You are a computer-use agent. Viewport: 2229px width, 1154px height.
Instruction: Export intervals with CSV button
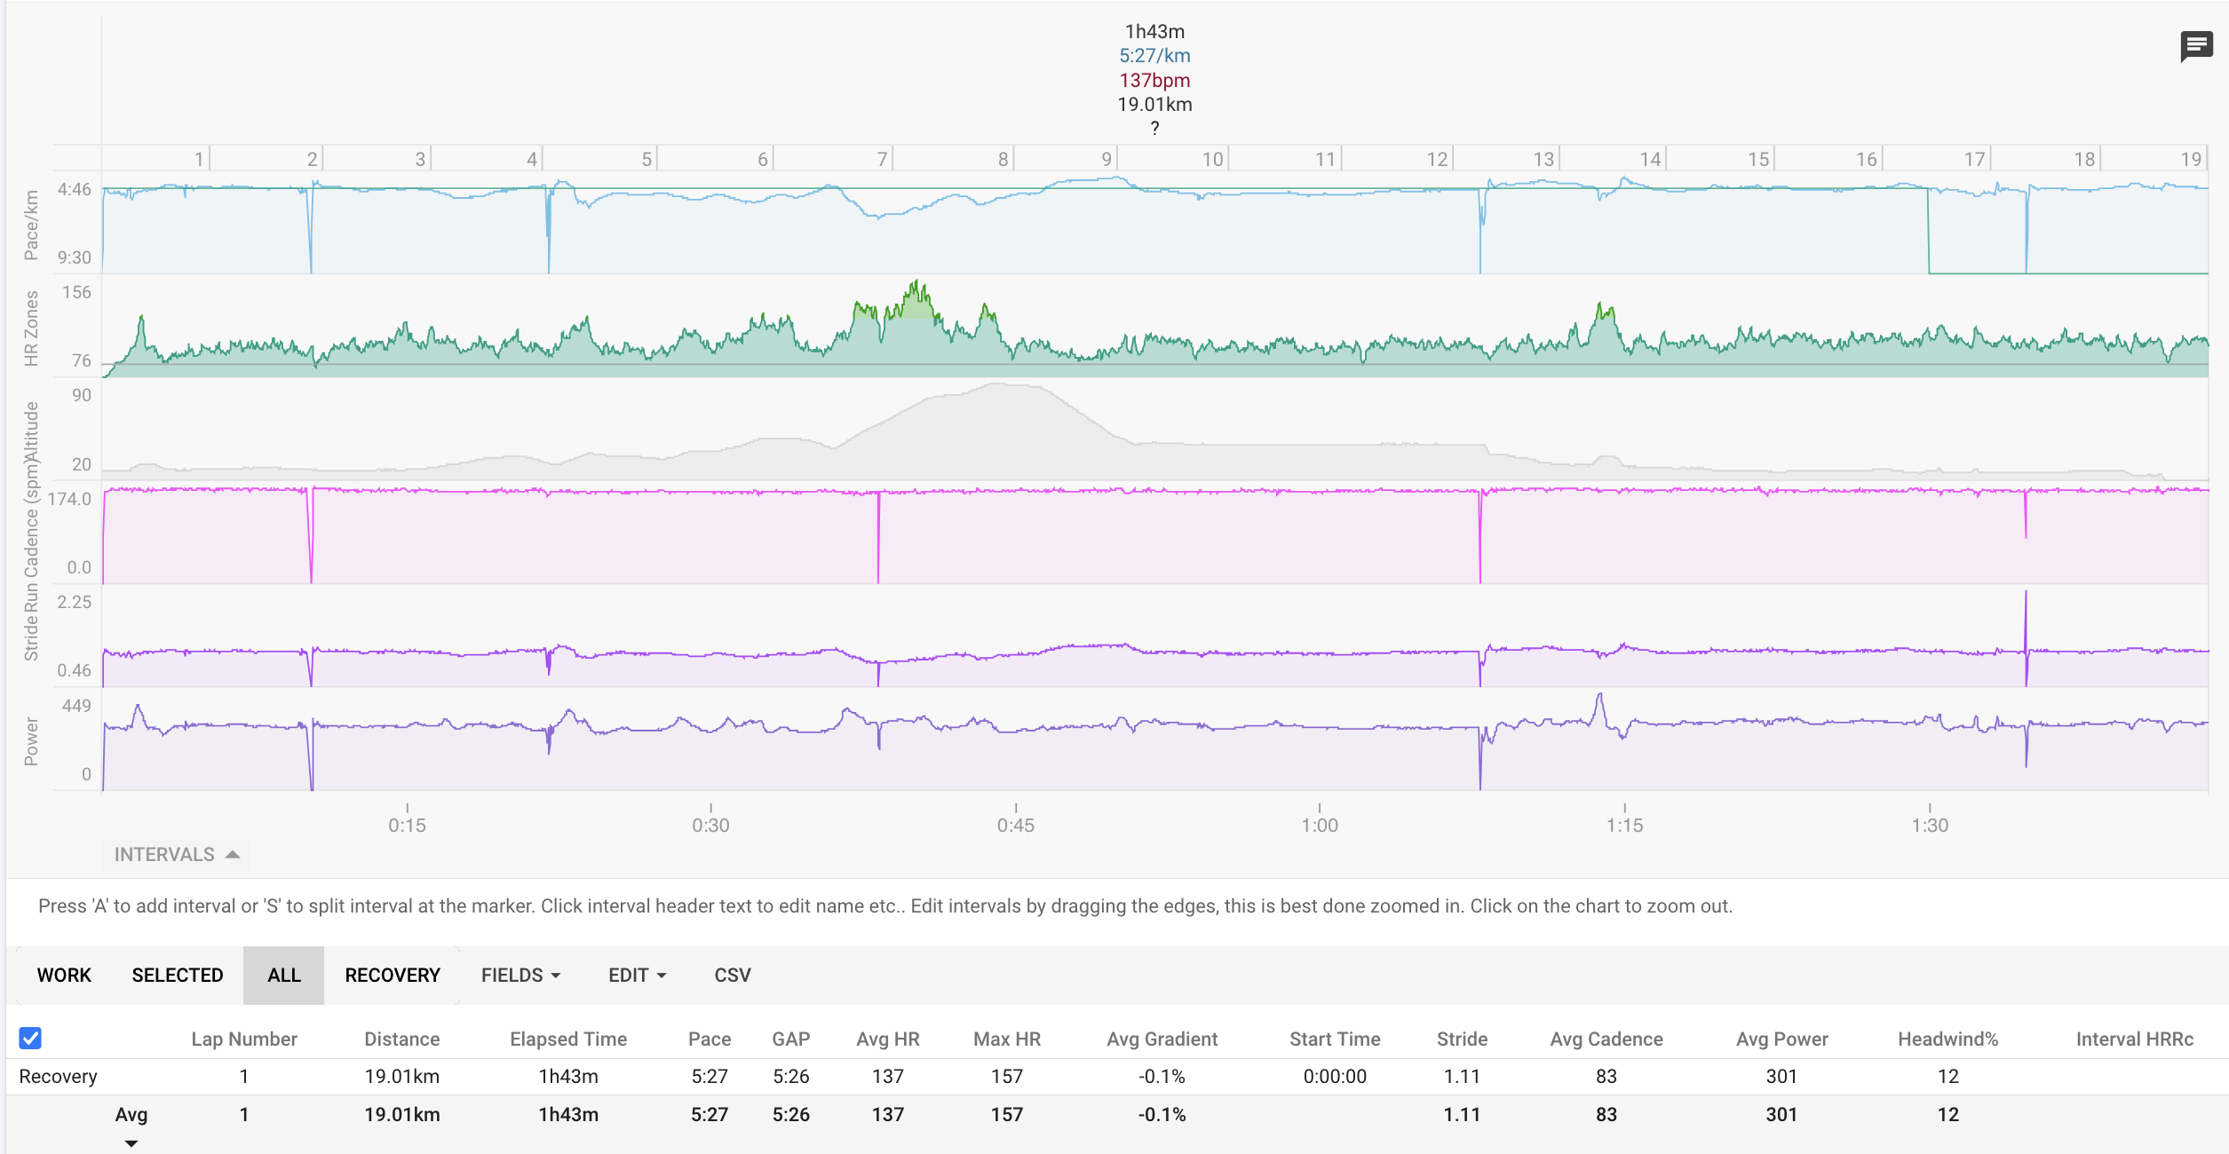coord(733,975)
